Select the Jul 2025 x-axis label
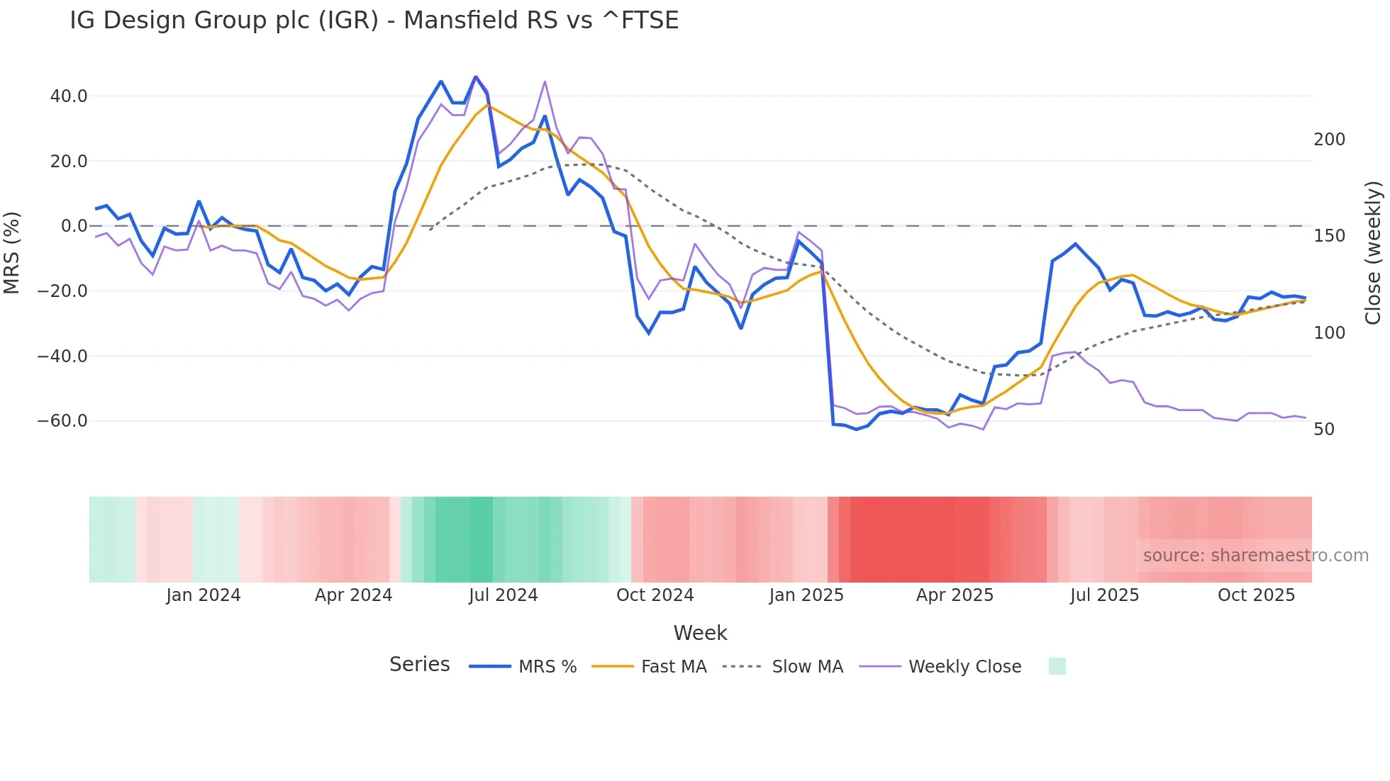The height and width of the screenshot is (781, 1390). [1105, 595]
